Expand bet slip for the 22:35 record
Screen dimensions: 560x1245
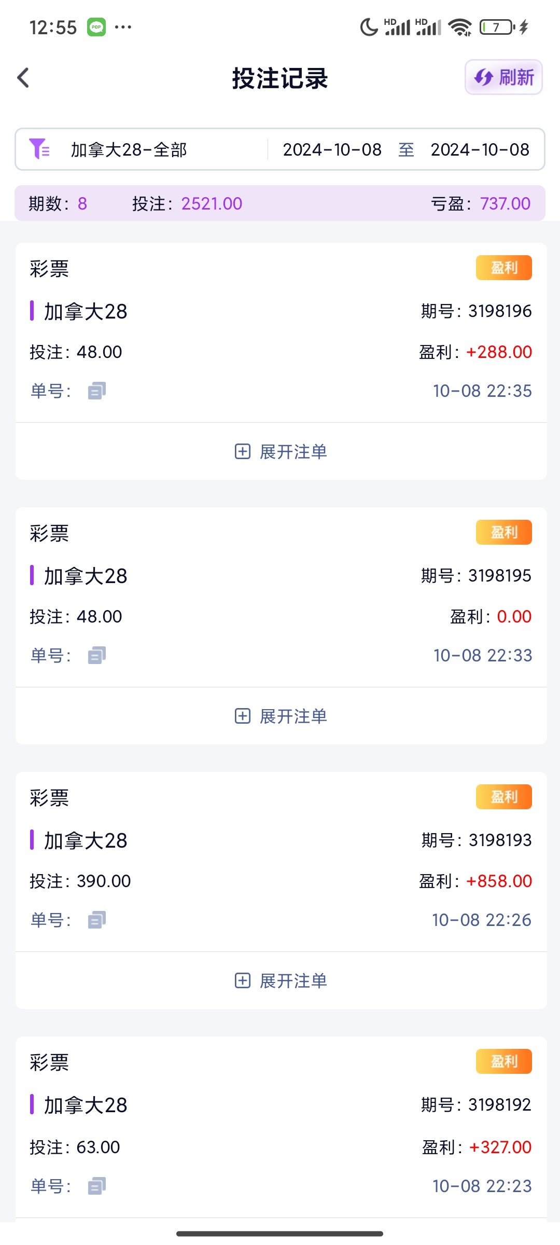click(281, 451)
